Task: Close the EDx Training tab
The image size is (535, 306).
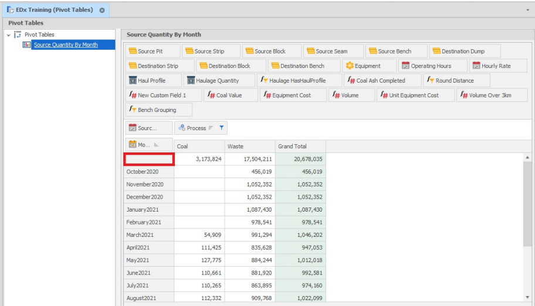Action: point(101,11)
